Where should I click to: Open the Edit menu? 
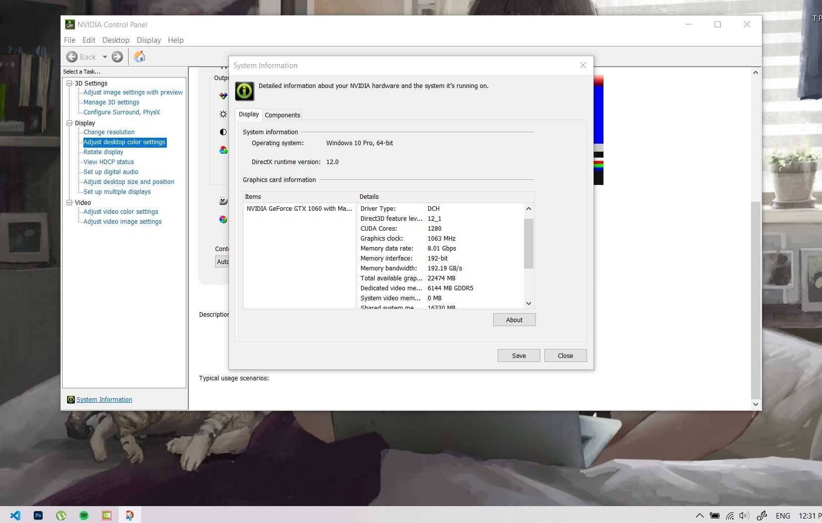click(x=88, y=40)
